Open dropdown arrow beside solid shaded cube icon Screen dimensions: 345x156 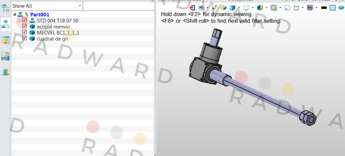(239, 8)
